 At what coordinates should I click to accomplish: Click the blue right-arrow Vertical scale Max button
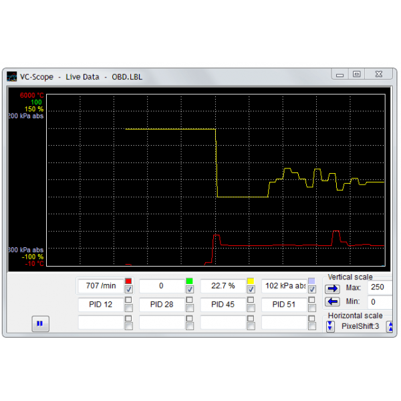332,289
